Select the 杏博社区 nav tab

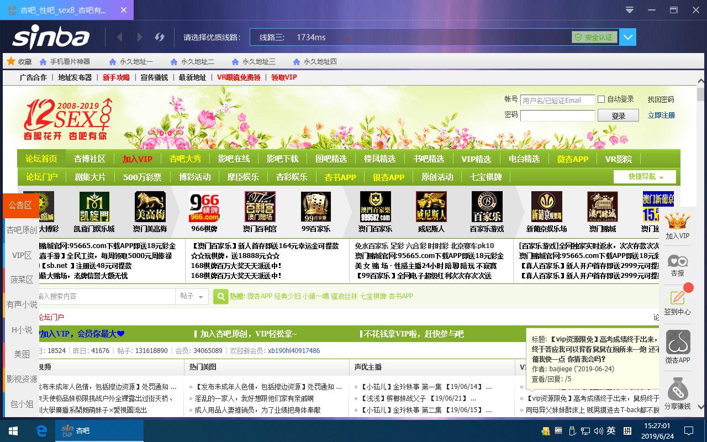(89, 159)
